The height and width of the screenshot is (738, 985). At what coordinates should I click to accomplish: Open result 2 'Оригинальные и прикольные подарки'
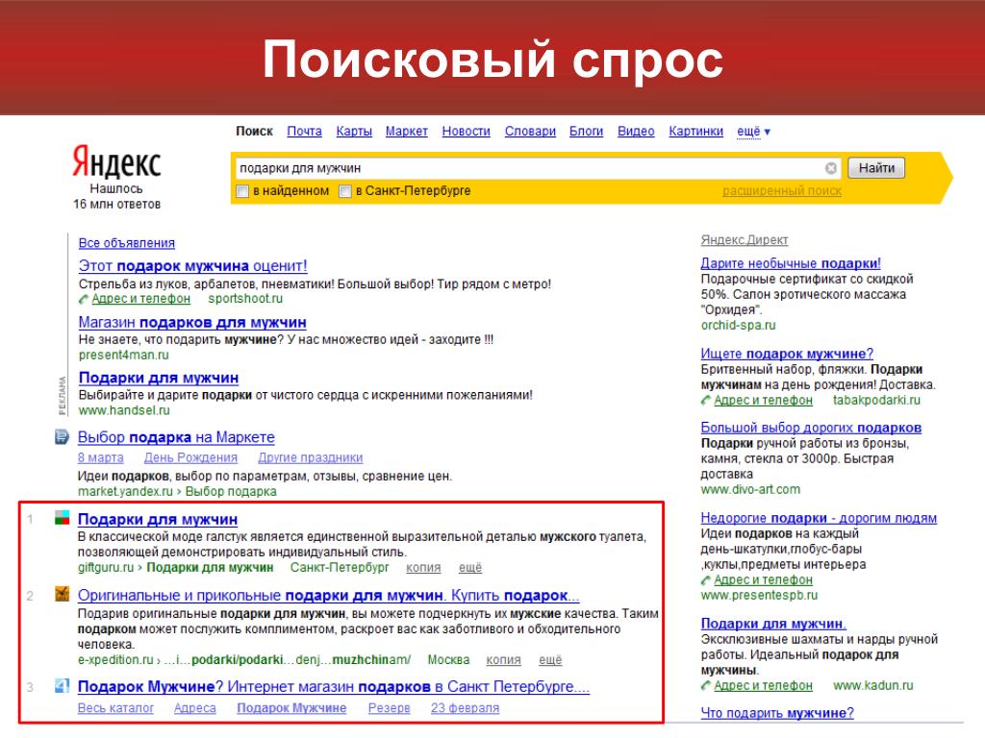329,595
